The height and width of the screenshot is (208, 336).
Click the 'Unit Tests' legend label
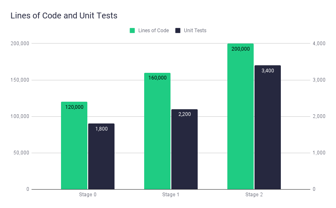pos(195,31)
